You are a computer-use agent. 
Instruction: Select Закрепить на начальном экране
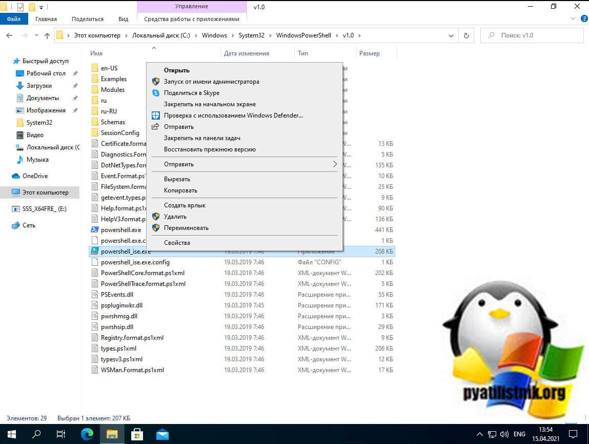pos(244,104)
